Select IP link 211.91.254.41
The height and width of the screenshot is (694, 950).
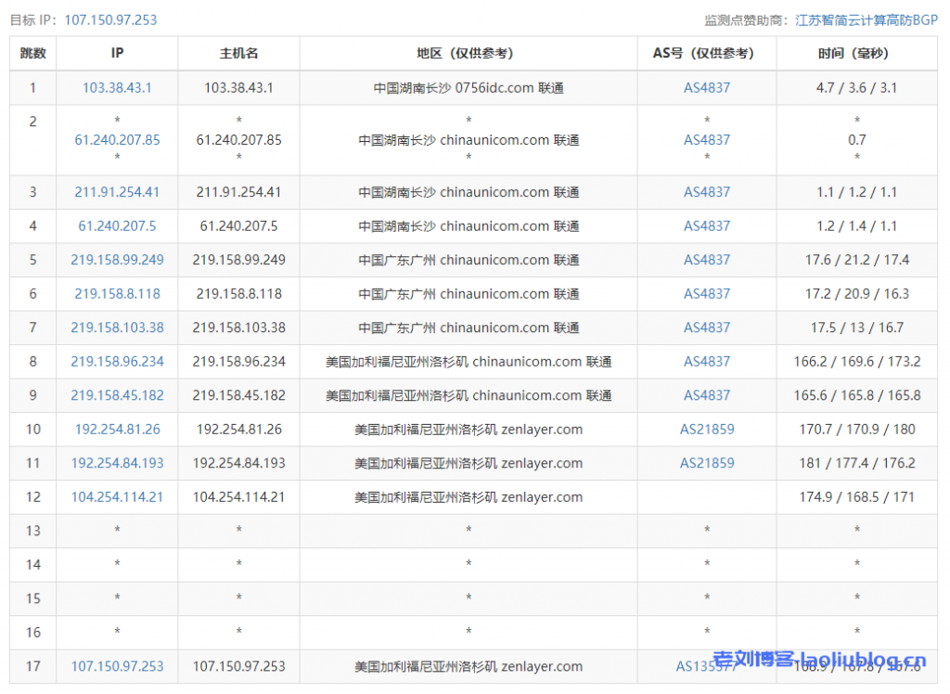(x=117, y=193)
